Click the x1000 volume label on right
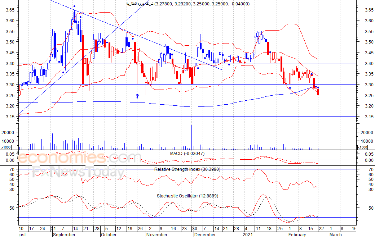Viewport: 375px width, 237px height. (362, 147)
